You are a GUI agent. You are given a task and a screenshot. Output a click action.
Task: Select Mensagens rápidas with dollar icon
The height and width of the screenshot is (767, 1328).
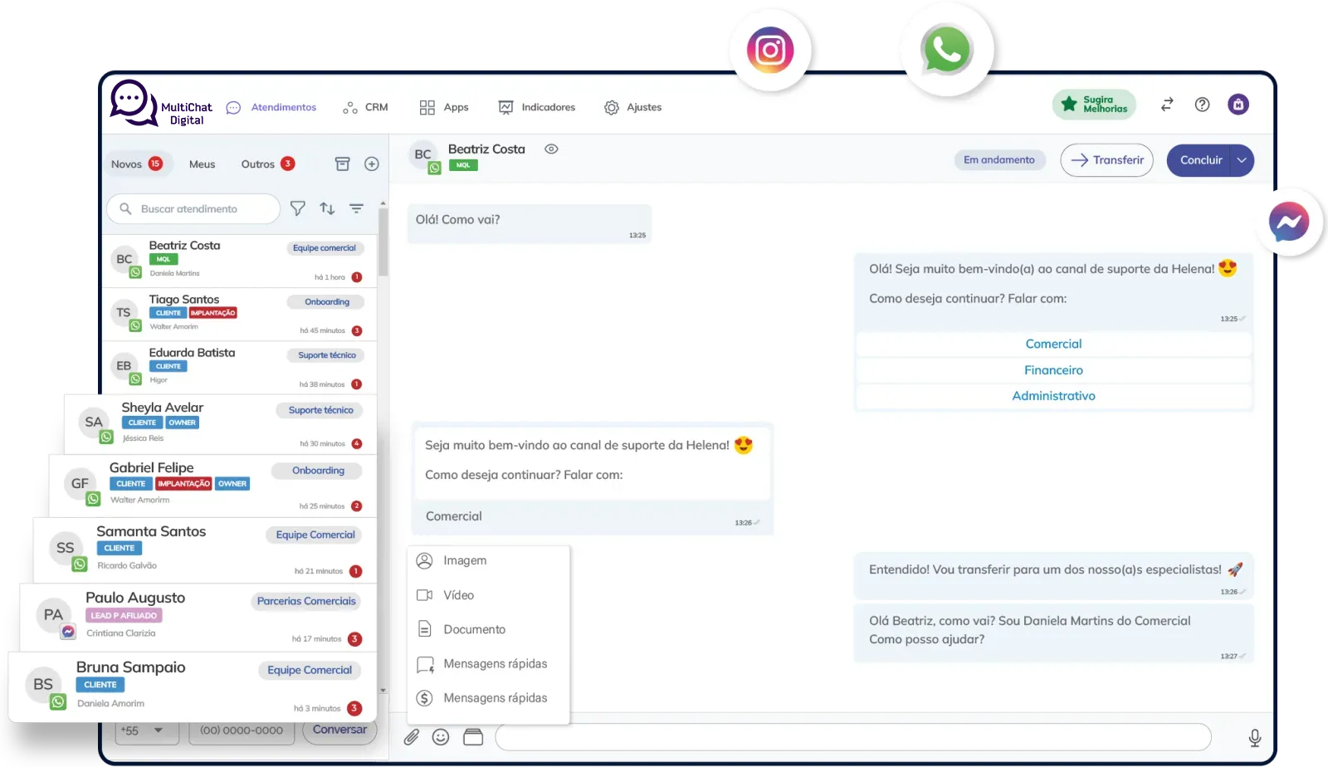click(x=489, y=698)
